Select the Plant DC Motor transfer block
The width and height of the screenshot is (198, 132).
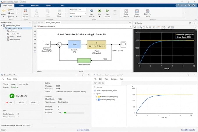[x=96, y=45]
